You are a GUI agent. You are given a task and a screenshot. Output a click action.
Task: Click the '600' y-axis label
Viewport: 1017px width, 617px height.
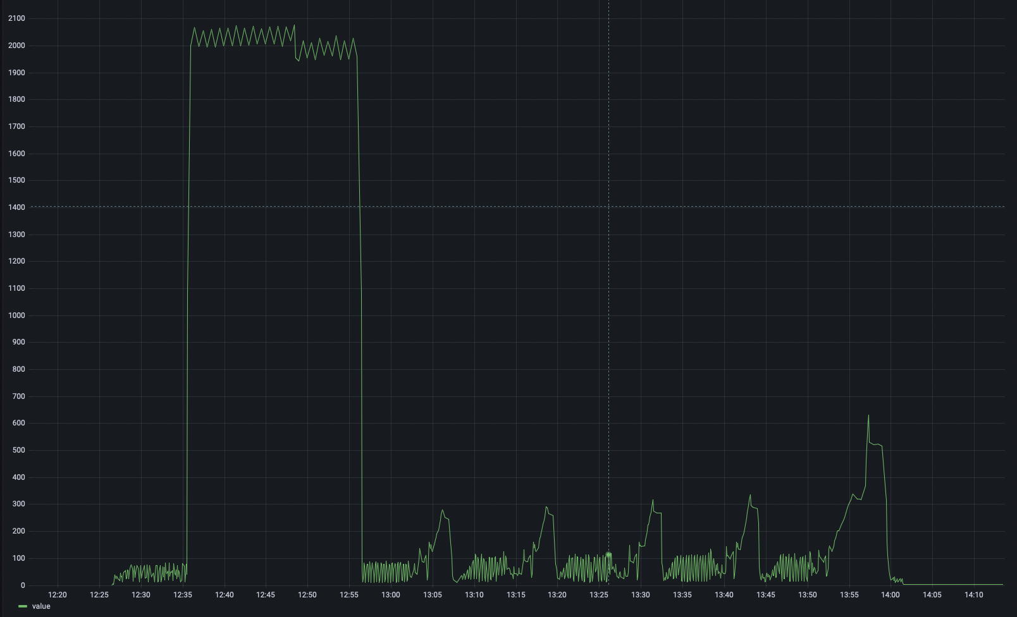[x=18, y=424]
